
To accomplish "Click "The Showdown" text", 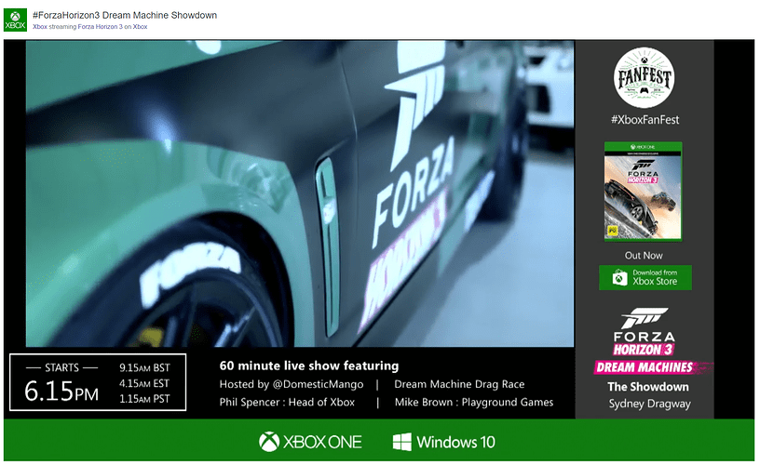I will click(648, 387).
